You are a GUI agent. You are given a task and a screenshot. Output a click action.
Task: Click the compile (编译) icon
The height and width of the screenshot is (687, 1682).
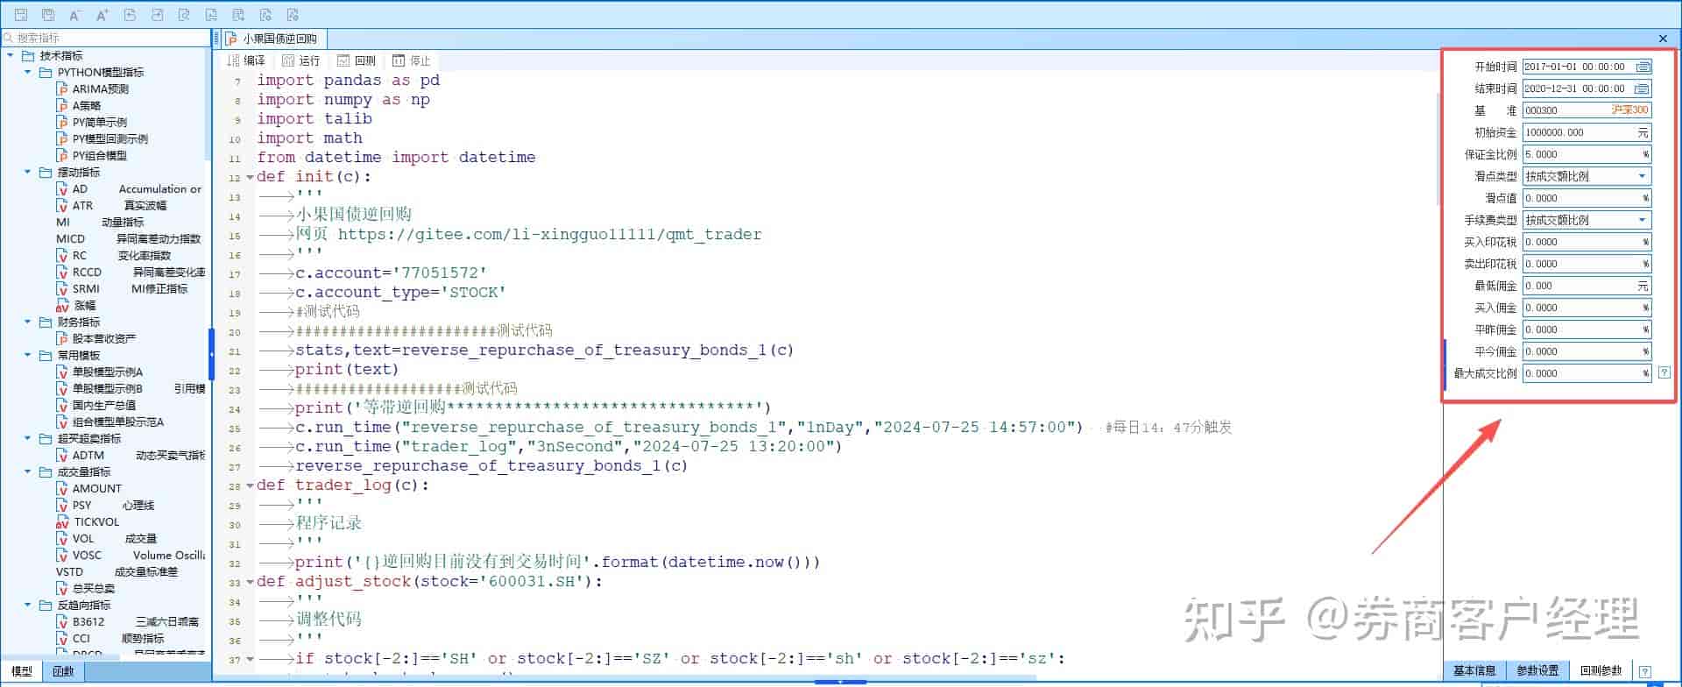click(x=233, y=60)
